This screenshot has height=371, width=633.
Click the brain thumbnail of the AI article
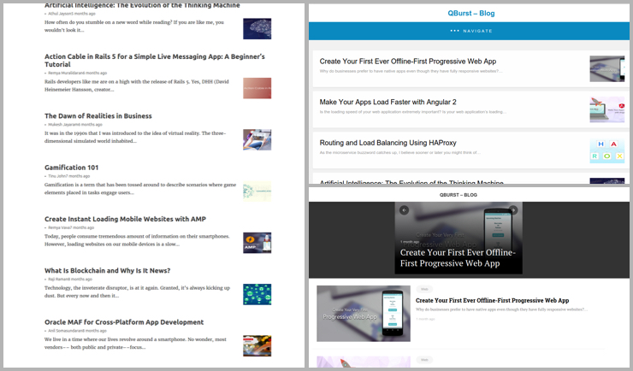coord(257,28)
